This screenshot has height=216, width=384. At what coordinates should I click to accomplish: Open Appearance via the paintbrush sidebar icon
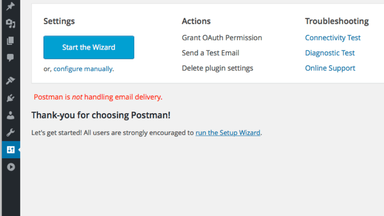[10, 80]
